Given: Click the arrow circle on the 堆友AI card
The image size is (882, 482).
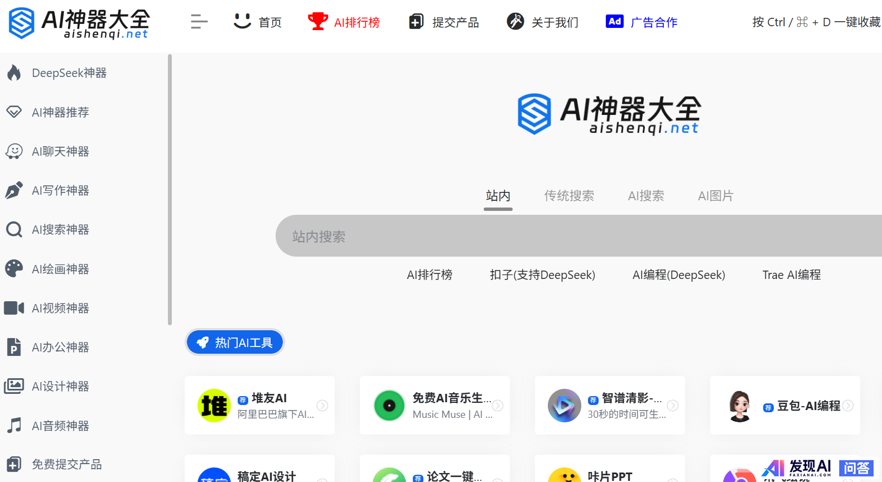Looking at the screenshot, I should [x=322, y=406].
